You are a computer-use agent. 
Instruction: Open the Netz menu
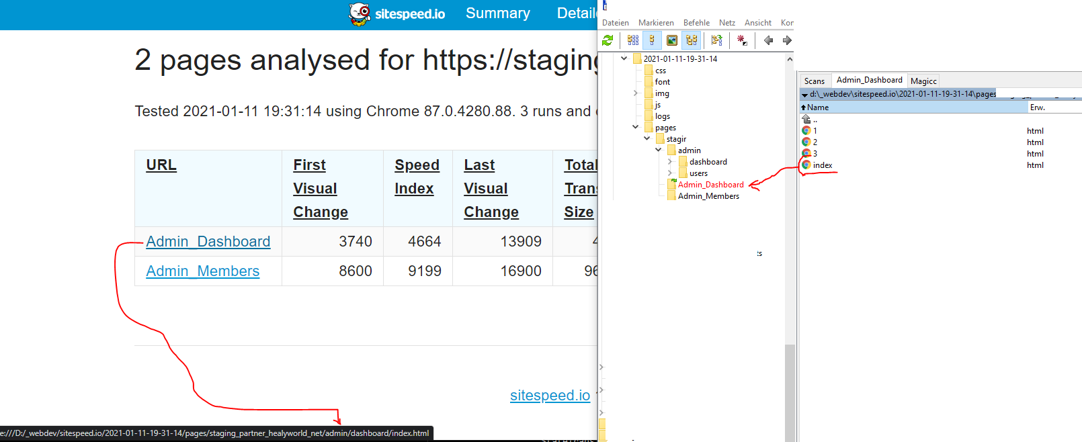(x=727, y=23)
